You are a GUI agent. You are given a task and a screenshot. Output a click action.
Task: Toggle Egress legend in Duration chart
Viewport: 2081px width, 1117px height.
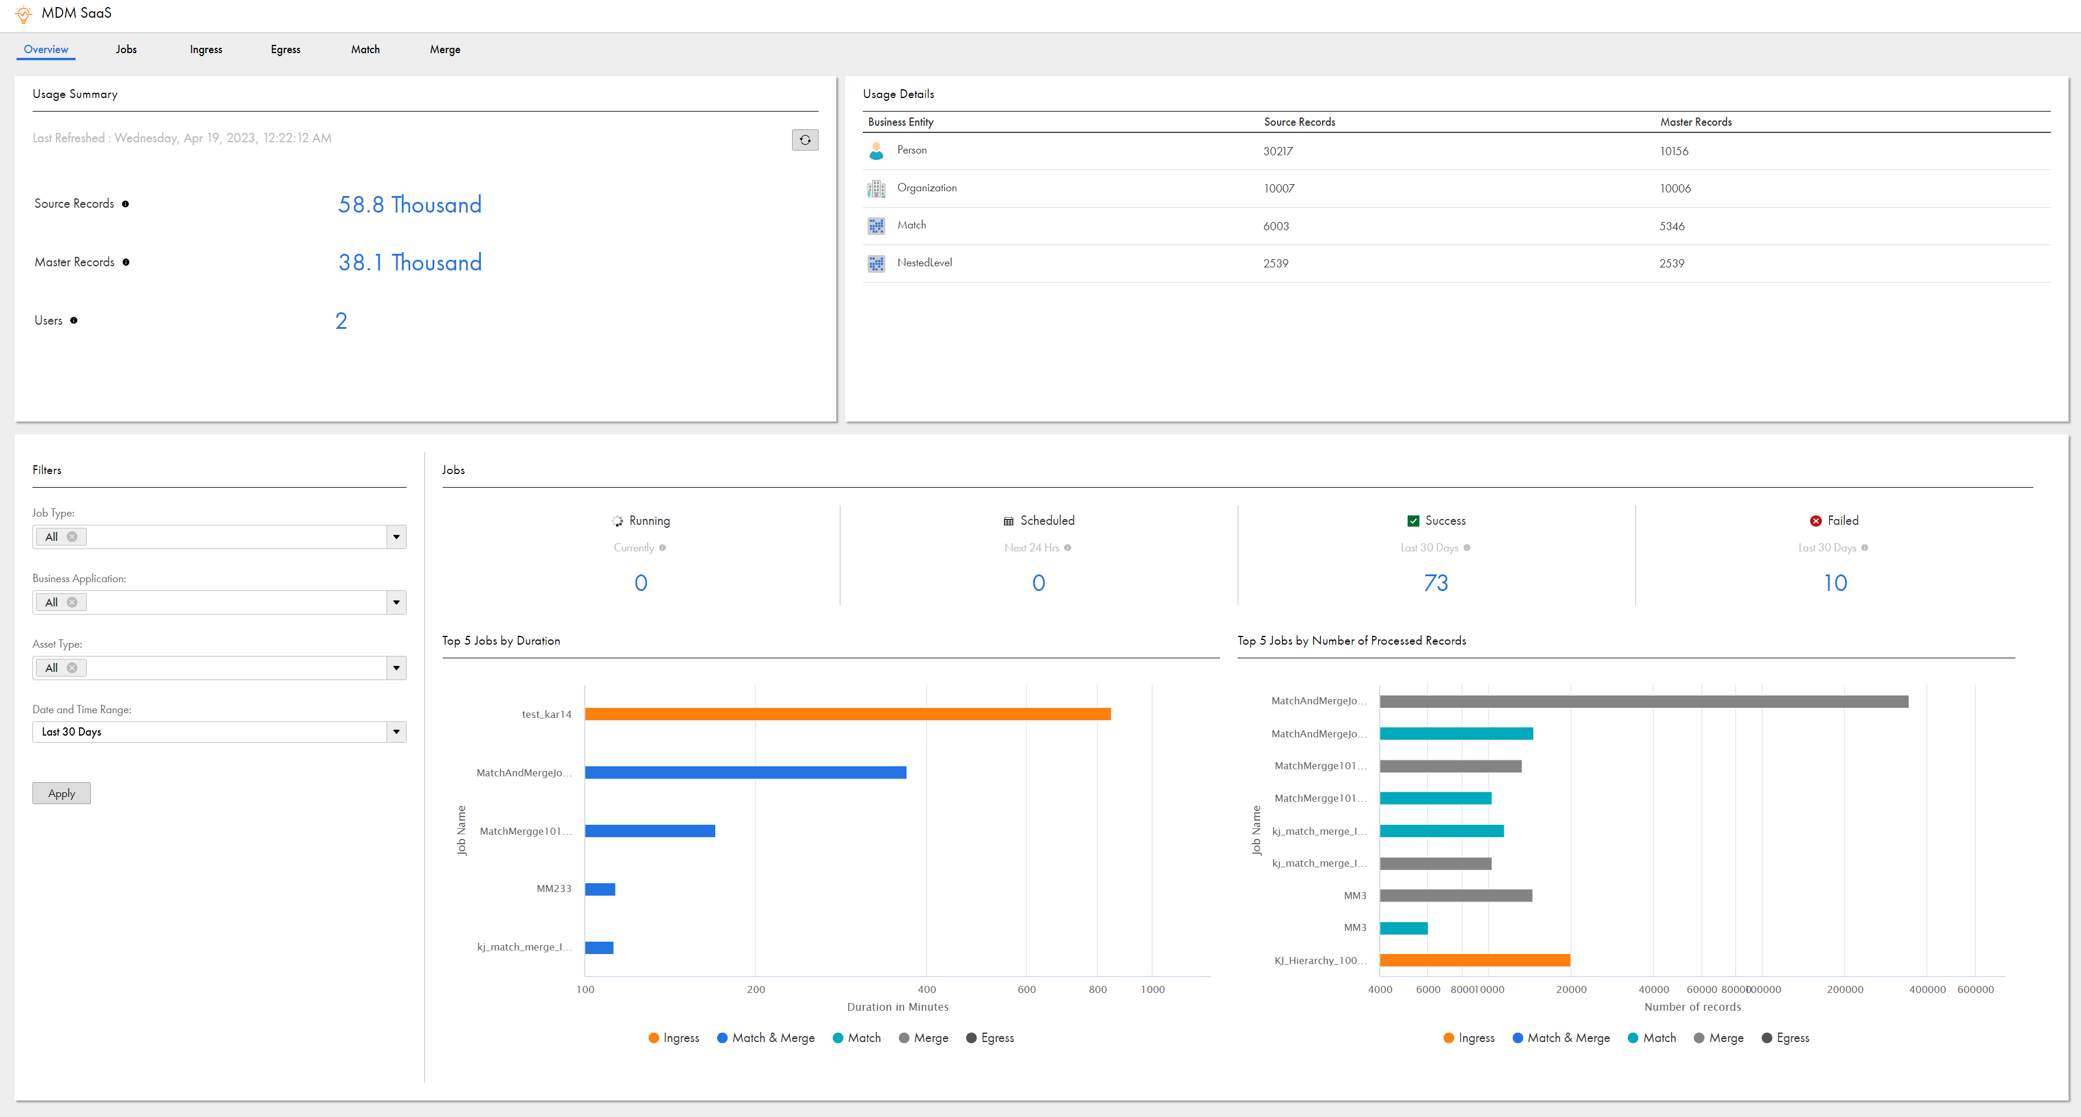point(990,1038)
